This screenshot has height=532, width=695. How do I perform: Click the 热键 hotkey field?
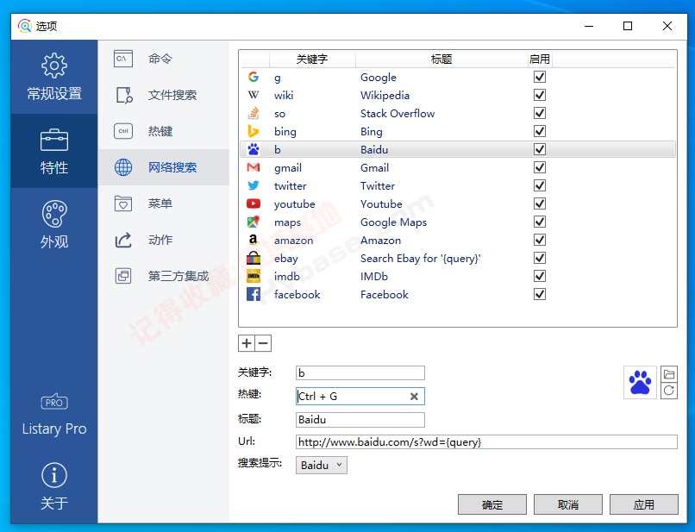[x=360, y=397]
